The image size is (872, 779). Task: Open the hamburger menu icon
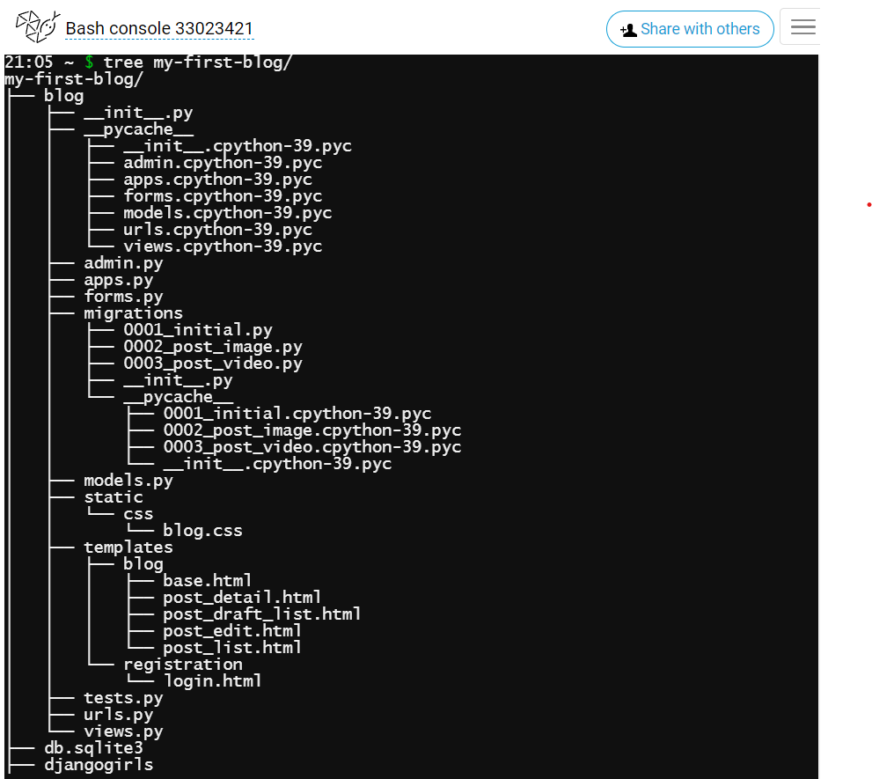click(x=802, y=26)
